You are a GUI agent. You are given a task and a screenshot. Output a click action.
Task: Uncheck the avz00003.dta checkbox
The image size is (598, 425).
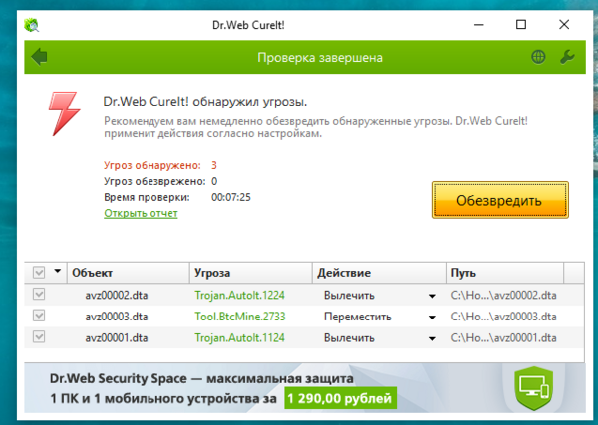click(39, 316)
